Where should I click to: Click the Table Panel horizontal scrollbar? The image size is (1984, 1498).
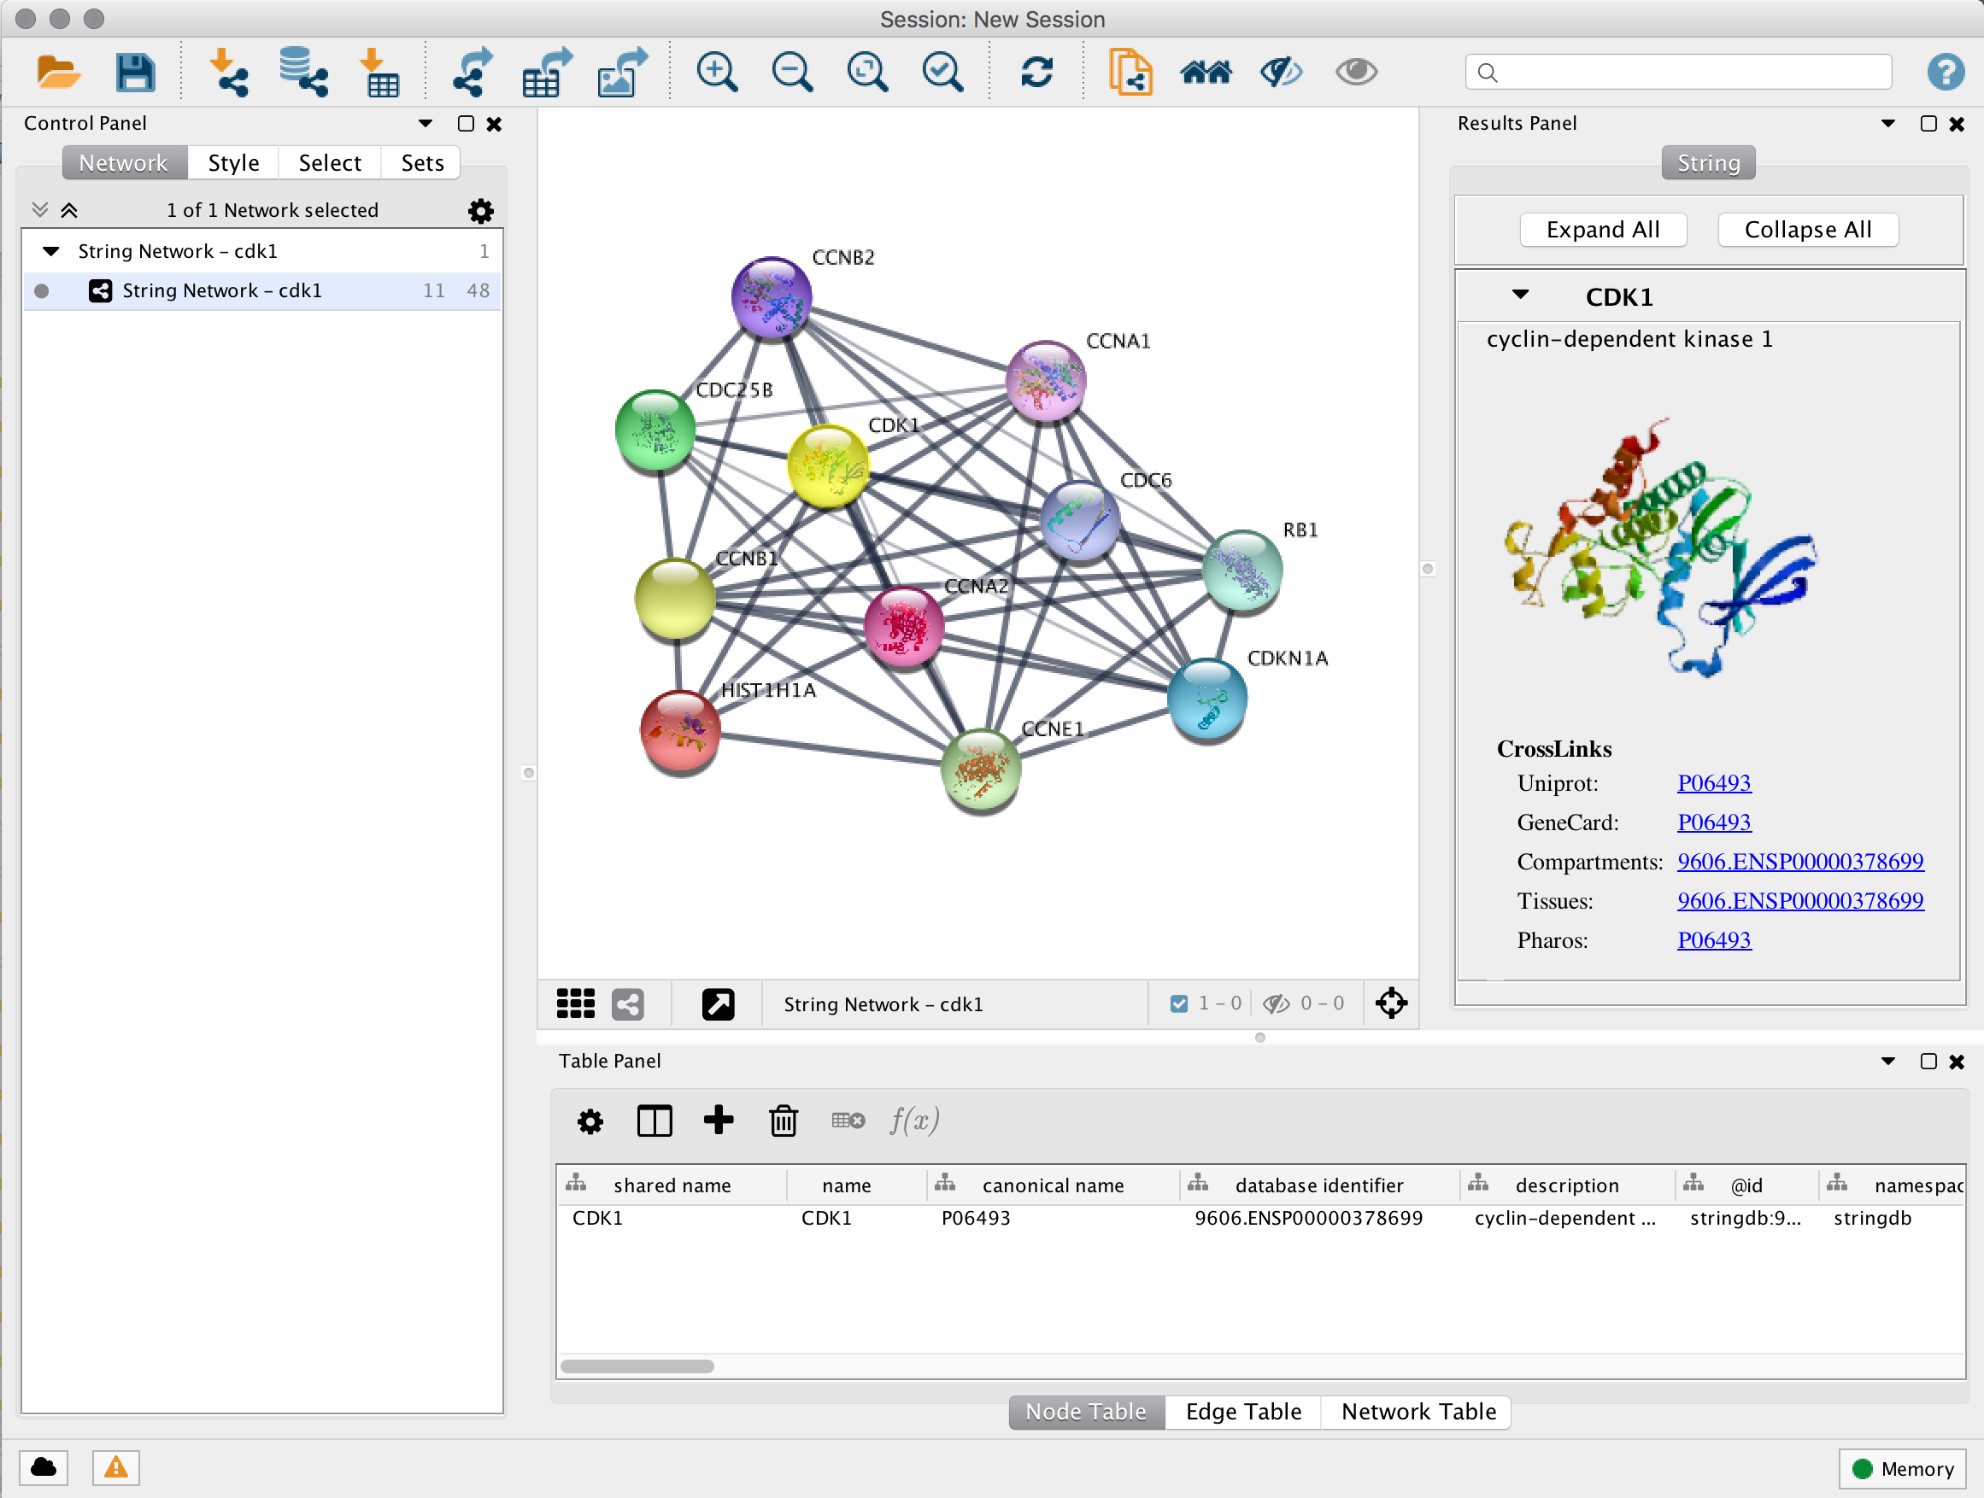(x=637, y=1366)
